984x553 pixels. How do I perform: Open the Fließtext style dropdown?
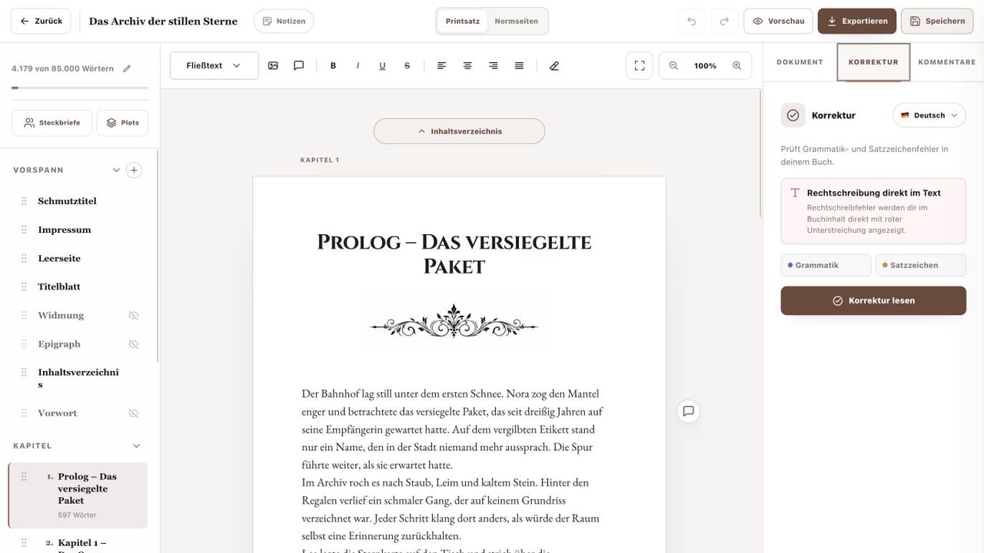214,66
